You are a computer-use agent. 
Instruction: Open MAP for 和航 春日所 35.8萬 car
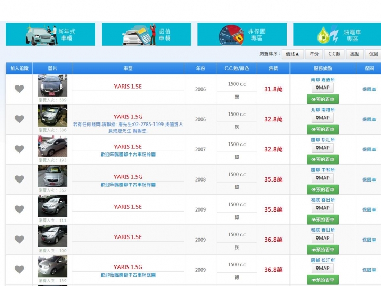[323, 208]
